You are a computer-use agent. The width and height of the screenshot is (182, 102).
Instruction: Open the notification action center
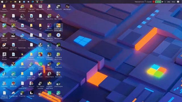click(178, 2)
